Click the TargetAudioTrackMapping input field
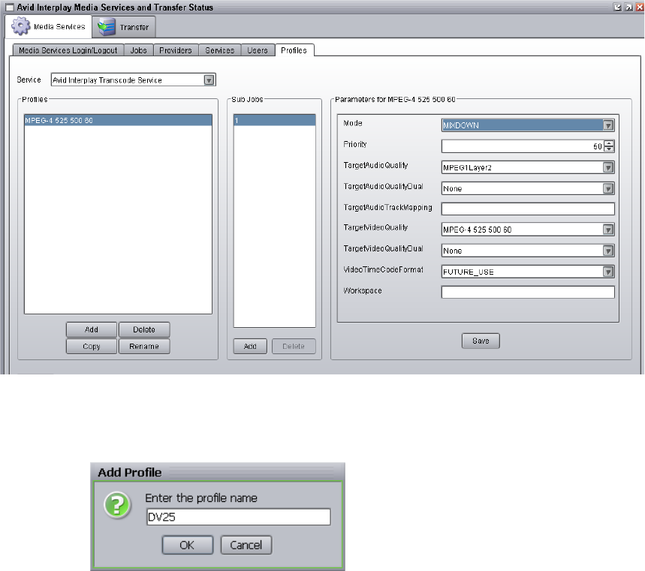645x571 pixels. tap(528, 209)
